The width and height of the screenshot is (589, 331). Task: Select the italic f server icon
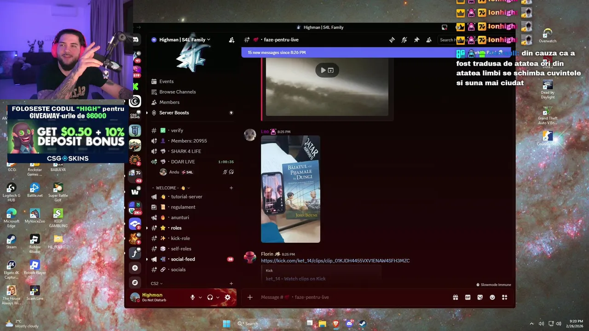coord(135,252)
